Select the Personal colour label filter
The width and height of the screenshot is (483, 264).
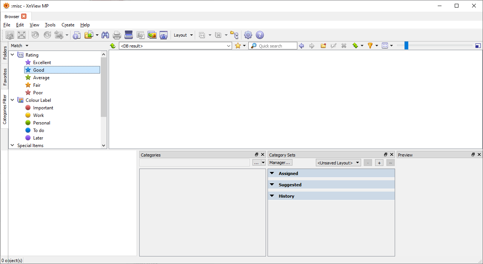[41, 123]
